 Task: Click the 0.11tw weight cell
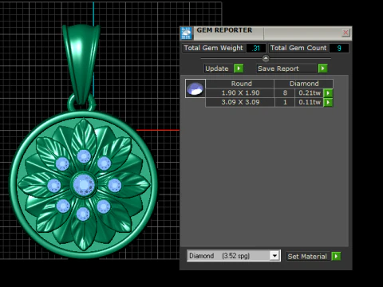[x=309, y=102]
